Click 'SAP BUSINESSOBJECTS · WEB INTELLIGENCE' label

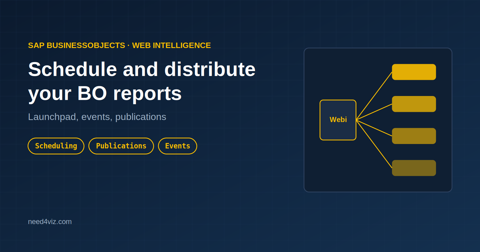[119, 45]
